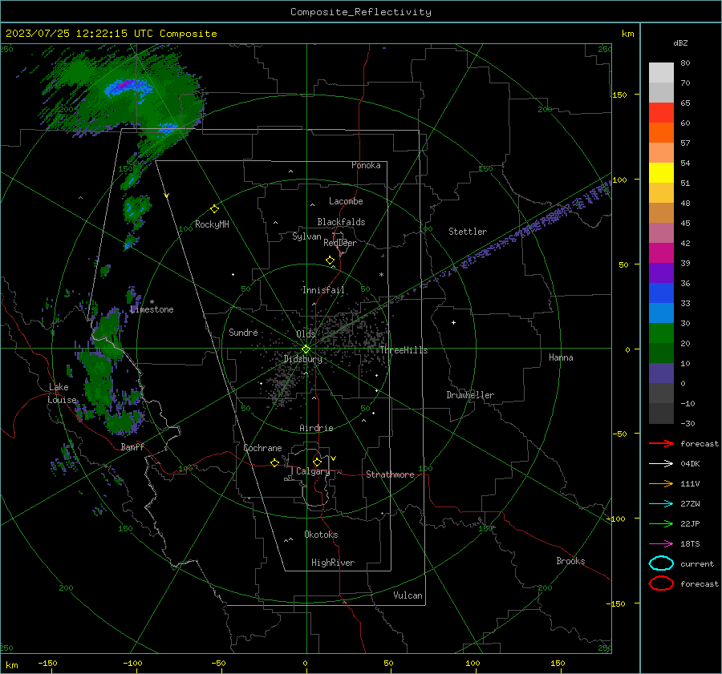The width and height of the screenshot is (722, 674).
Task: Click the Okotoks town label
Action: (321, 535)
